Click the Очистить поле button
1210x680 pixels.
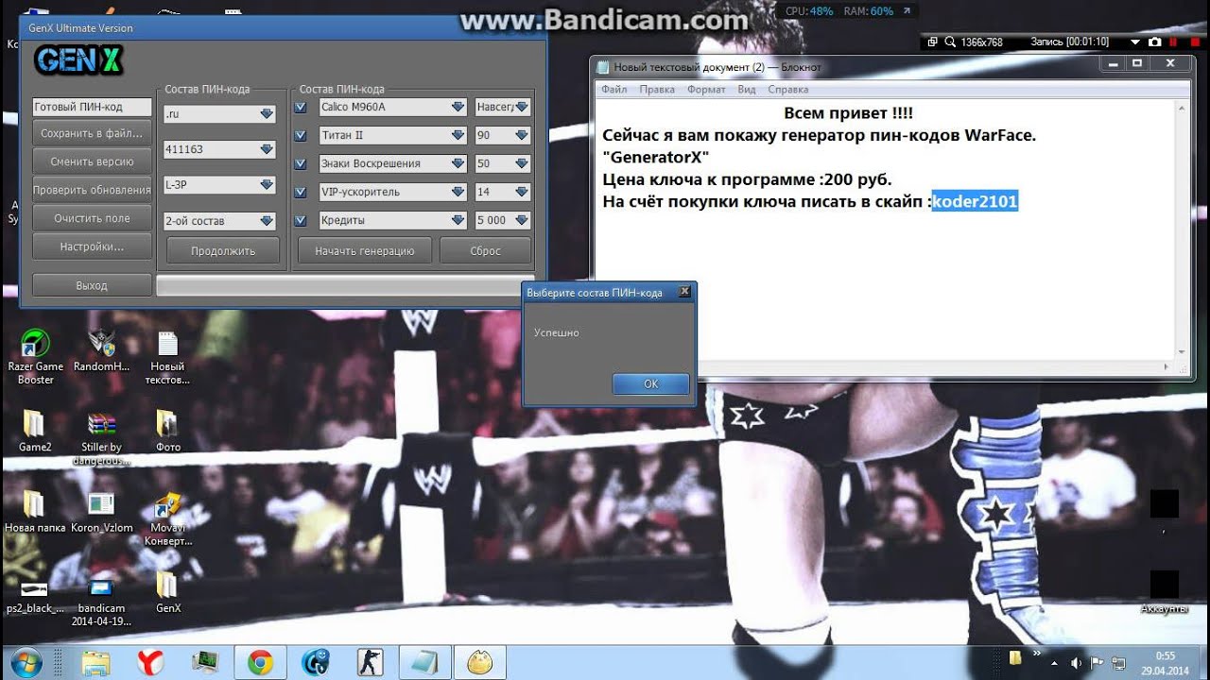(92, 218)
